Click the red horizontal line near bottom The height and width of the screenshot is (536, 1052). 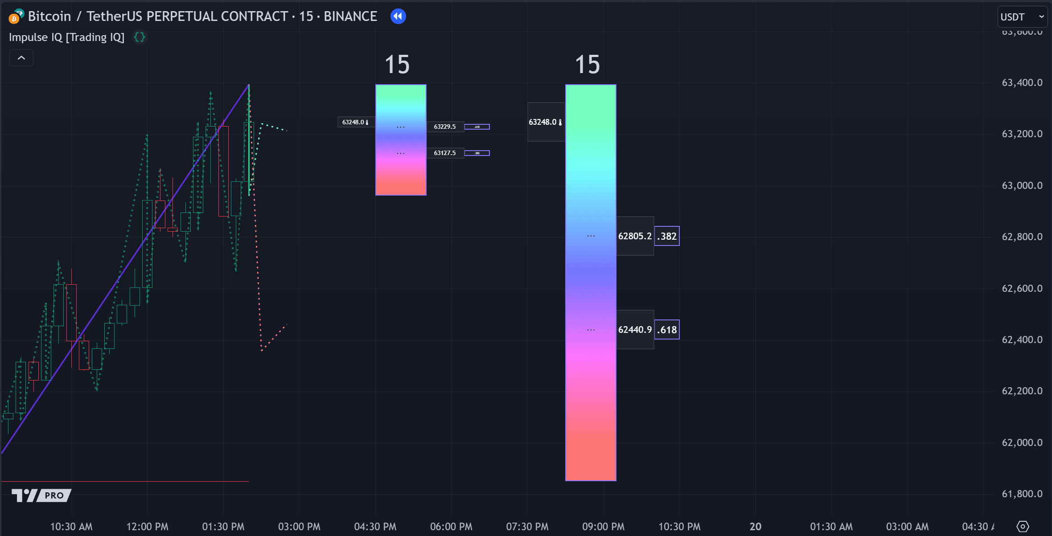(x=125, y=481)
